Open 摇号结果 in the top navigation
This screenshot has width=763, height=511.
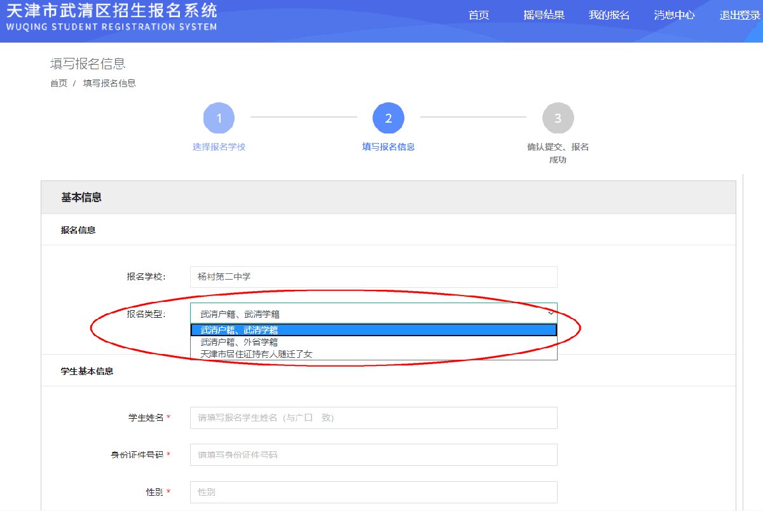(x=544, y=15)
